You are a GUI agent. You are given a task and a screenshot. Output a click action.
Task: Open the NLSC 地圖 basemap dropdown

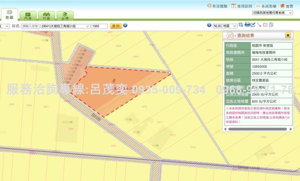(x=225, y=26)
